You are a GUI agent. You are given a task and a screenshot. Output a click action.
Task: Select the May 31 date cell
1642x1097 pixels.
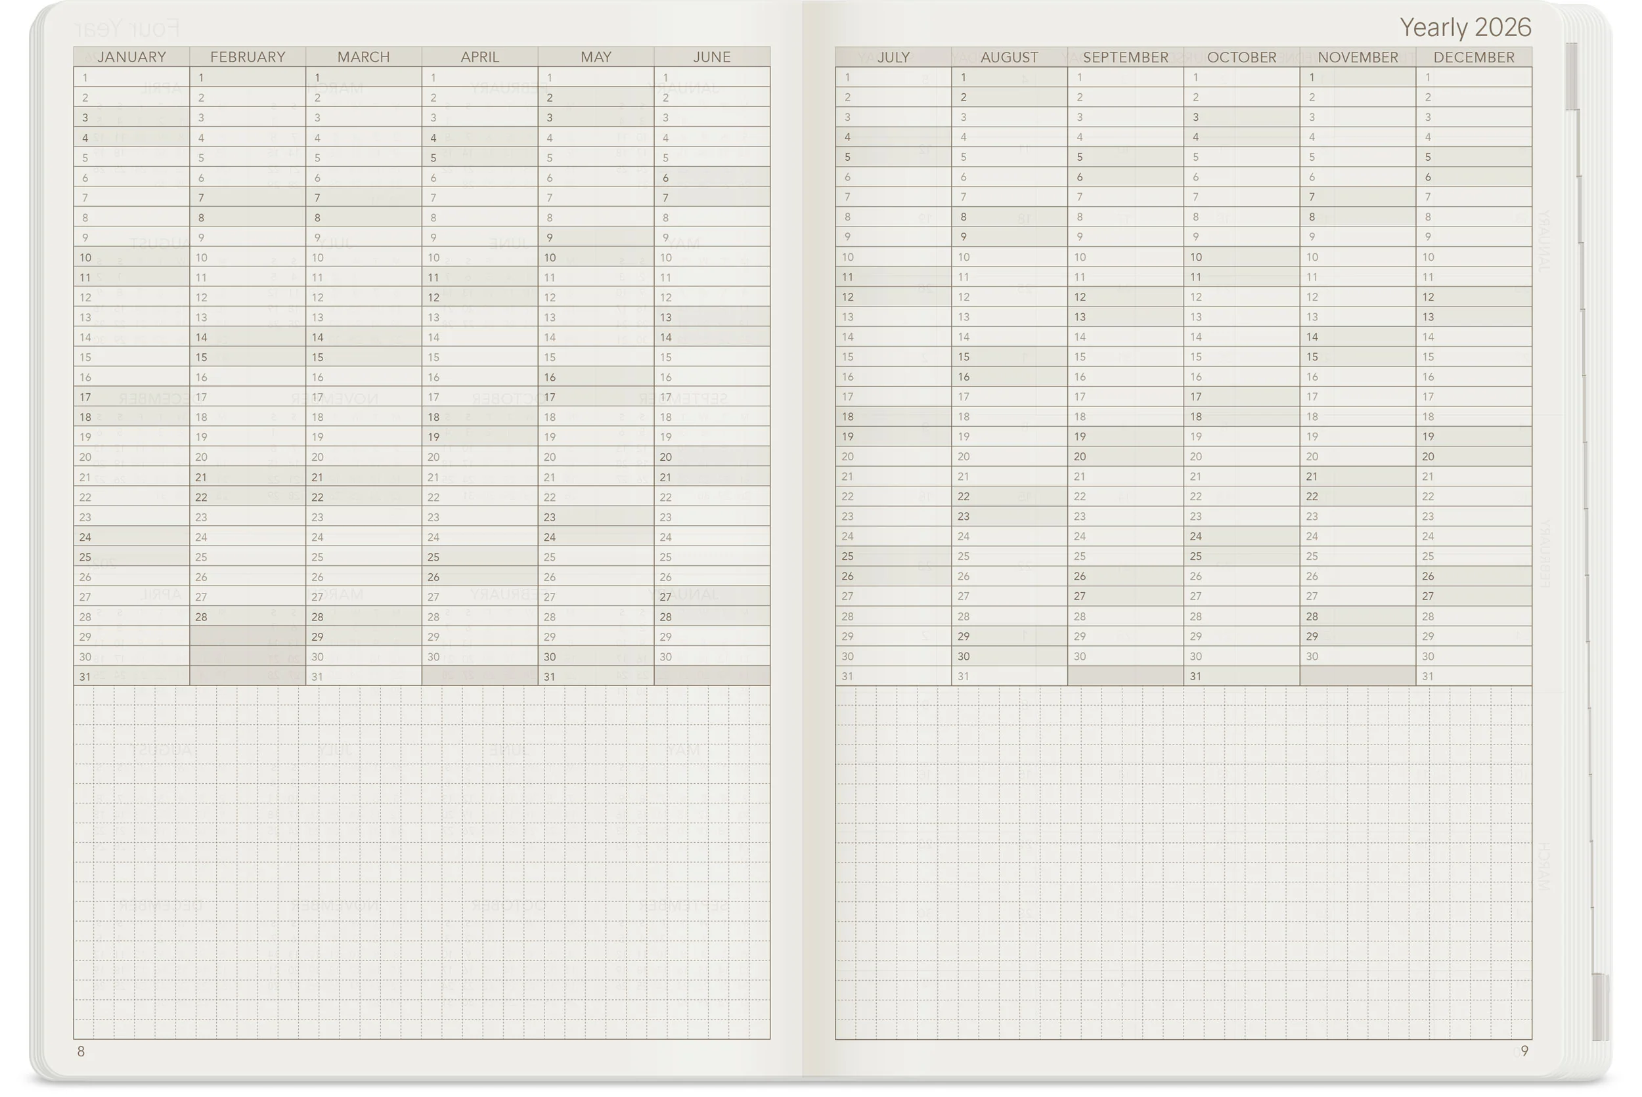(x=596, y=677)
